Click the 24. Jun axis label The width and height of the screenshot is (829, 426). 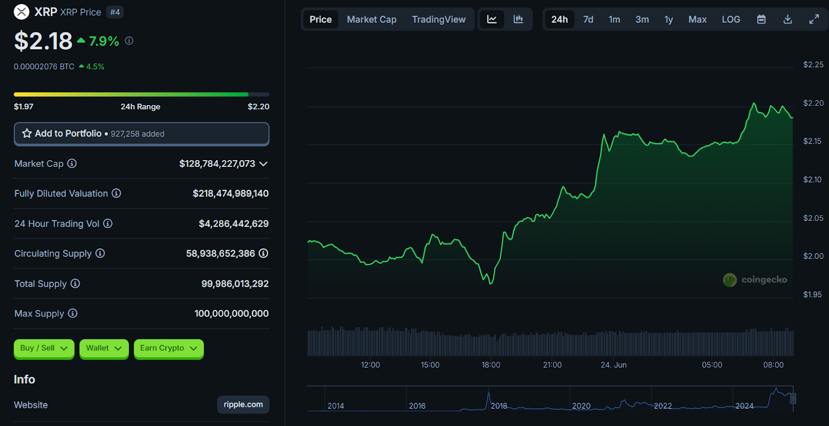pos(613,365)
